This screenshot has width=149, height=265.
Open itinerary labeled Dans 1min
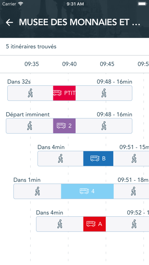coord(81,191)
